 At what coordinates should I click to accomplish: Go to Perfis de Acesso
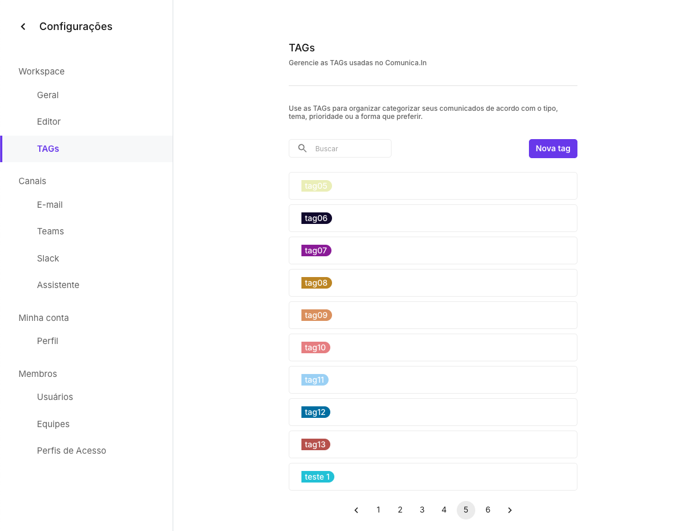(72, 451)
